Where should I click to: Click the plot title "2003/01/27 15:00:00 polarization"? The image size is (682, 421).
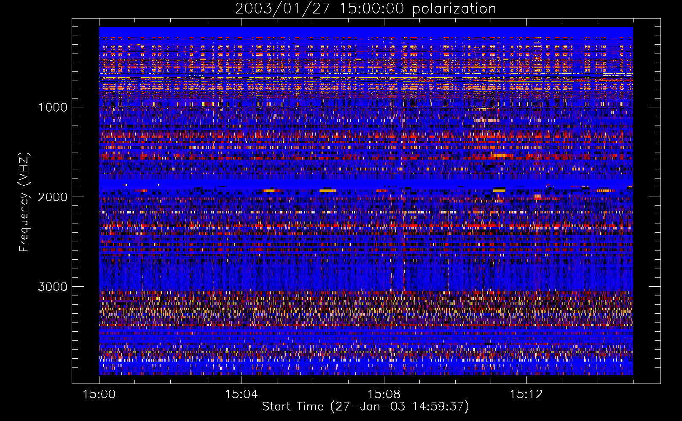click(x=365, y=9)
